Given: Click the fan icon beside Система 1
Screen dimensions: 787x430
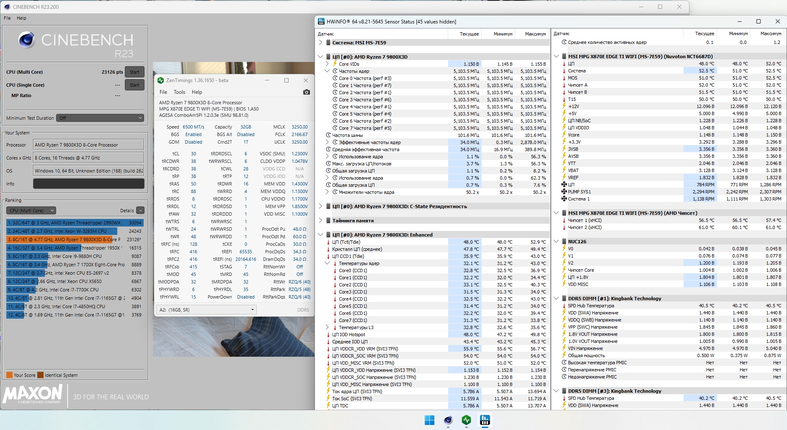Looking at the screenshot, I should tap(564, 199).
